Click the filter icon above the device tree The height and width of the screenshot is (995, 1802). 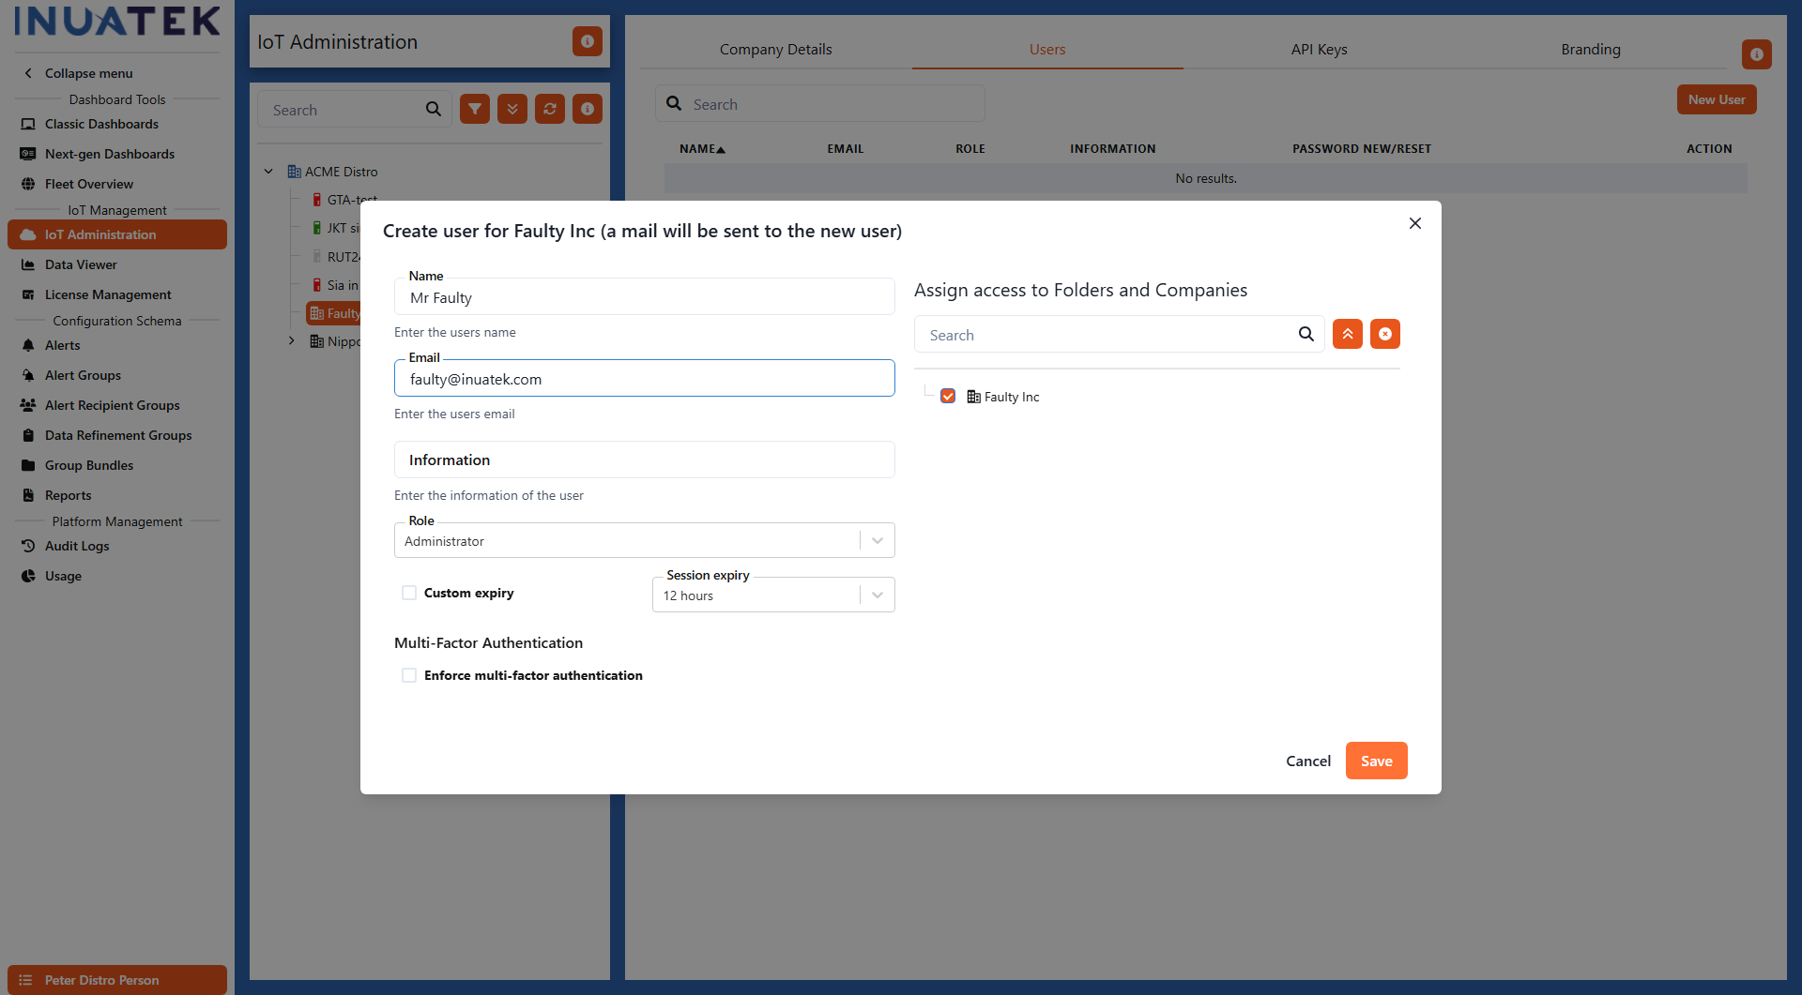click(474, 109)
